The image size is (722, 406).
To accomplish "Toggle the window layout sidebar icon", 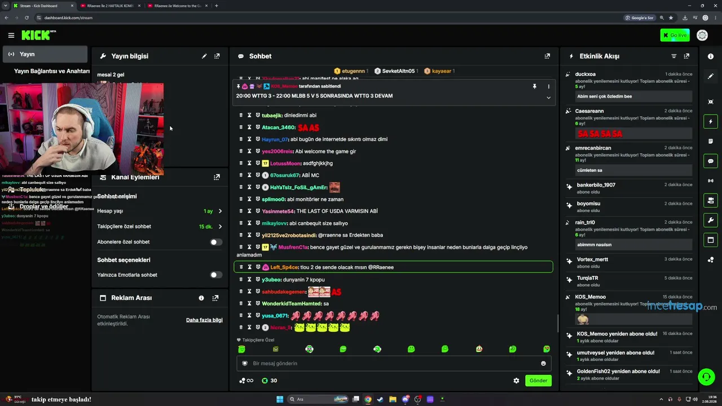I will [711, 240].
